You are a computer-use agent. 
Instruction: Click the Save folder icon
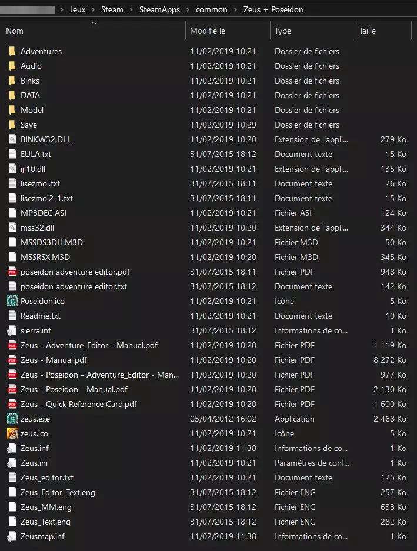pos(12,125)
